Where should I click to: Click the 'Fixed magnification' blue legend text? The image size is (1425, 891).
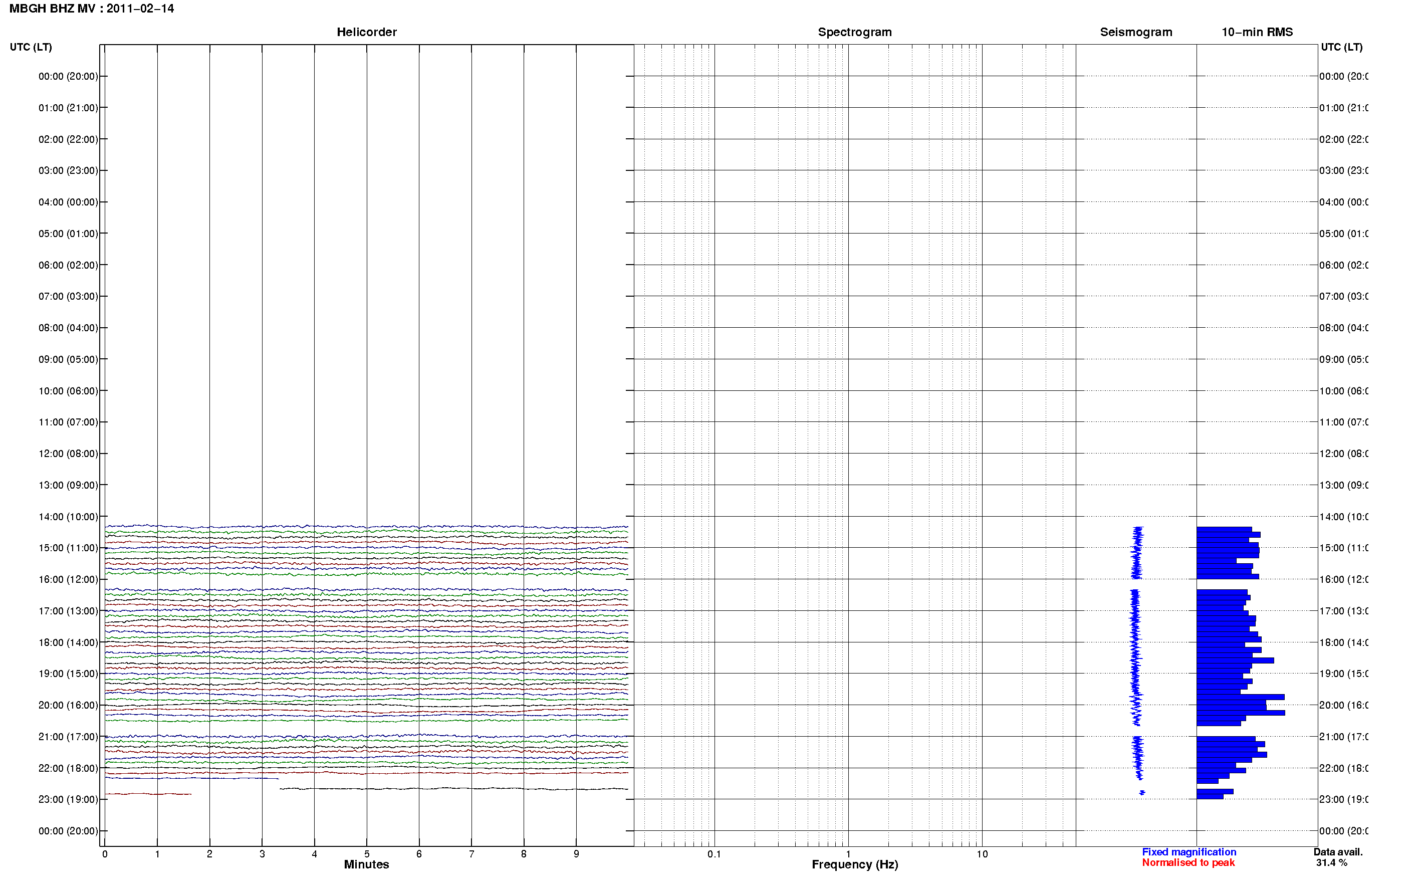[x=1189, y=852]
